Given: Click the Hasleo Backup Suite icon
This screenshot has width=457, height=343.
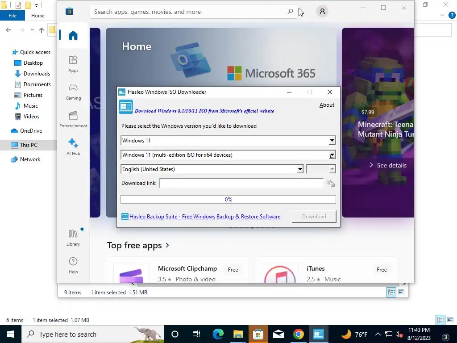Looking at the screenshot, I should [x=125, y=217].
